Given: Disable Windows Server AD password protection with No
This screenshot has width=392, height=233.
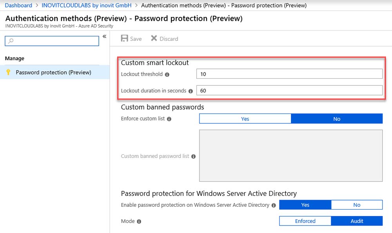Looking at the screenshot, I should pyautogui.click(x=357, y=205).
